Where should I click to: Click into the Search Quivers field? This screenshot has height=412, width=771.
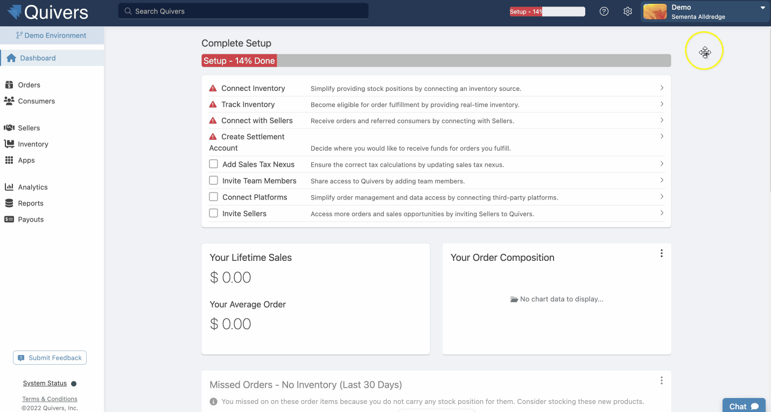point(243,11)
